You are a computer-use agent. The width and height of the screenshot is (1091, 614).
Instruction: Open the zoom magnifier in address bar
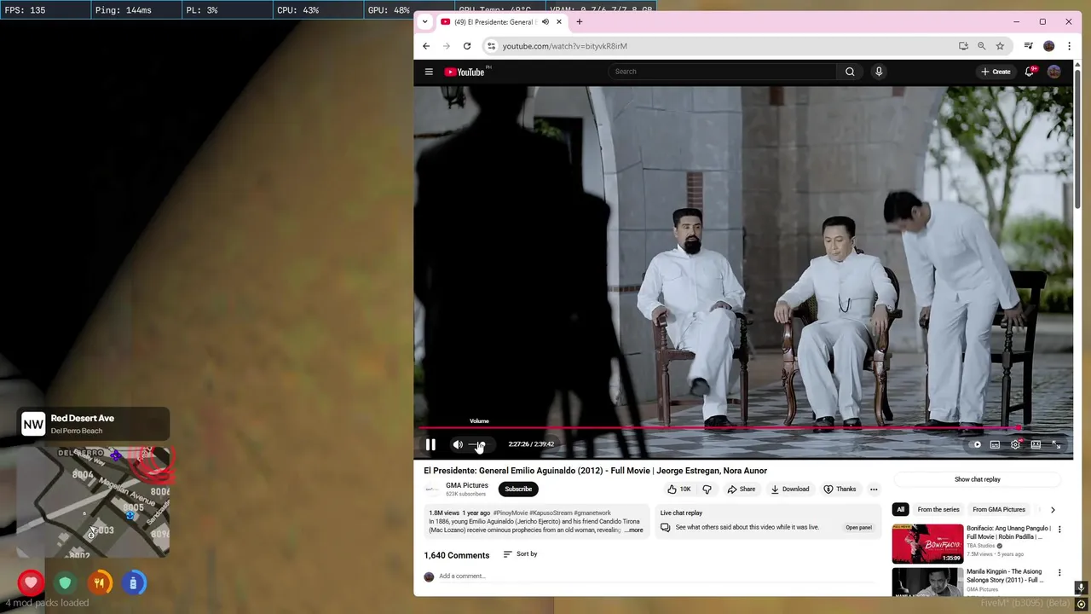pos(982,46)
